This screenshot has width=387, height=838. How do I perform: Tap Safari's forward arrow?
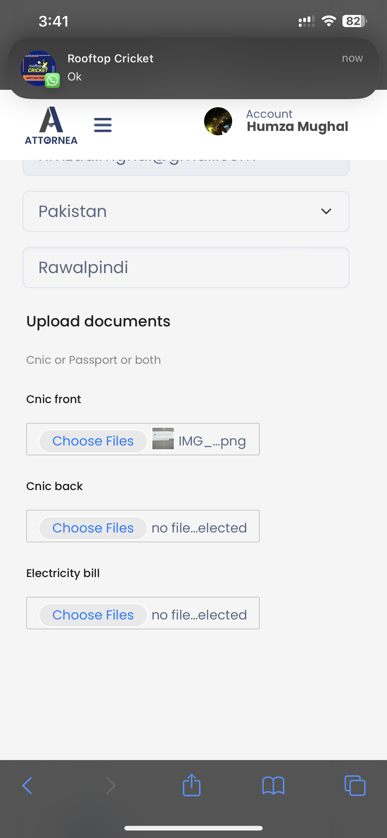pos(111,786)
